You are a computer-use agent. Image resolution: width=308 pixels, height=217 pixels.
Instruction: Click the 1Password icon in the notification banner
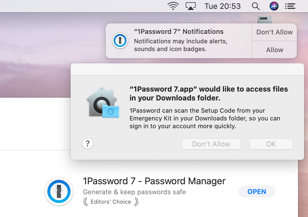pyautogui.click(x=120, y=41)
